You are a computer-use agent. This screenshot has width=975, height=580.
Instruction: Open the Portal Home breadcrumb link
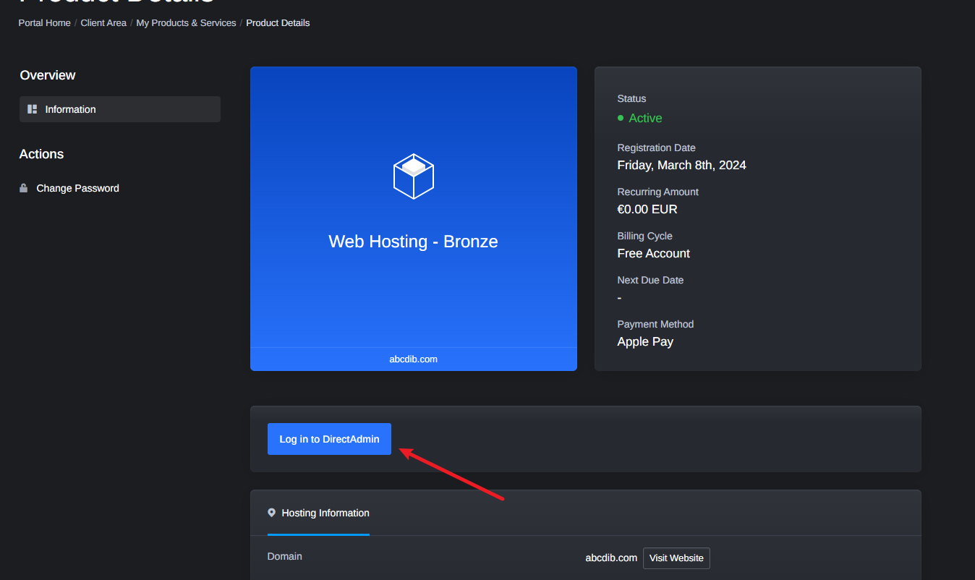(45, 23)
